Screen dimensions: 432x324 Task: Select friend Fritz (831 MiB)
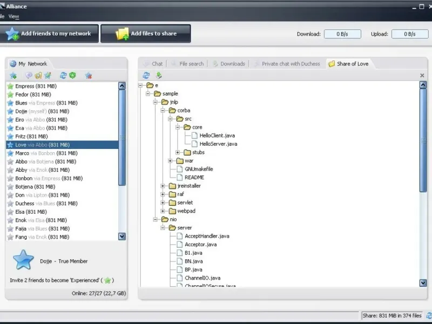tap(62, 137)
